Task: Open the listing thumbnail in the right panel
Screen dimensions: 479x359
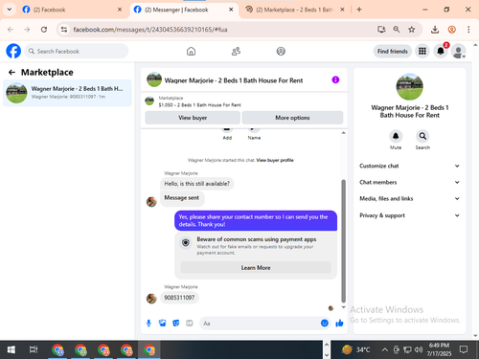Action: pos(410,87)
